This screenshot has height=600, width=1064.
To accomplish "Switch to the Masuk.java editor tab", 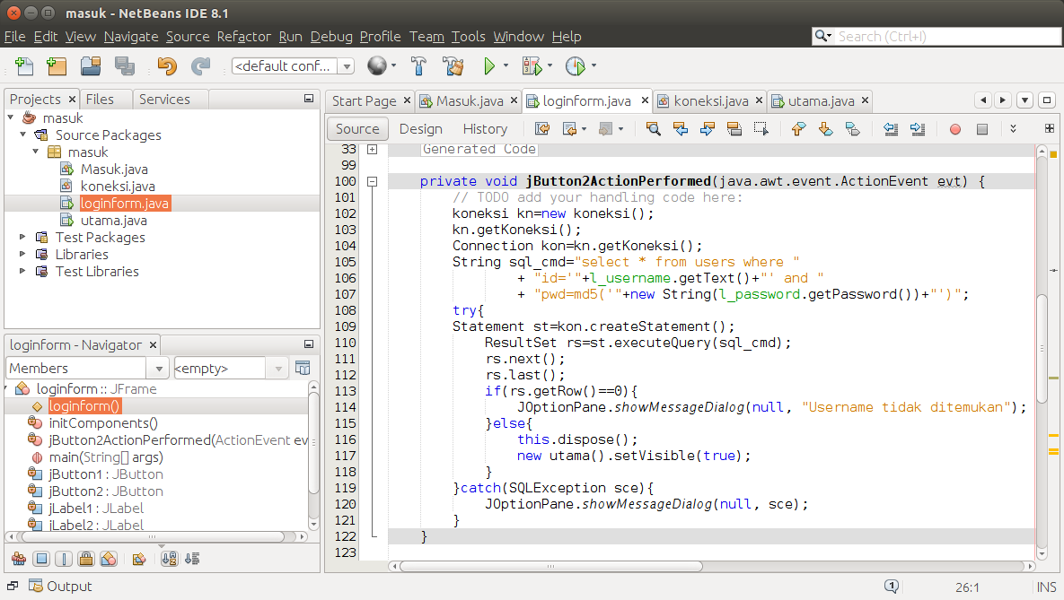I will (x=470, y=101).
